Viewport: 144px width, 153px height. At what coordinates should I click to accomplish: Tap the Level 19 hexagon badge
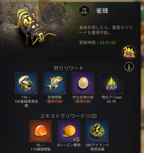[84, 11]
